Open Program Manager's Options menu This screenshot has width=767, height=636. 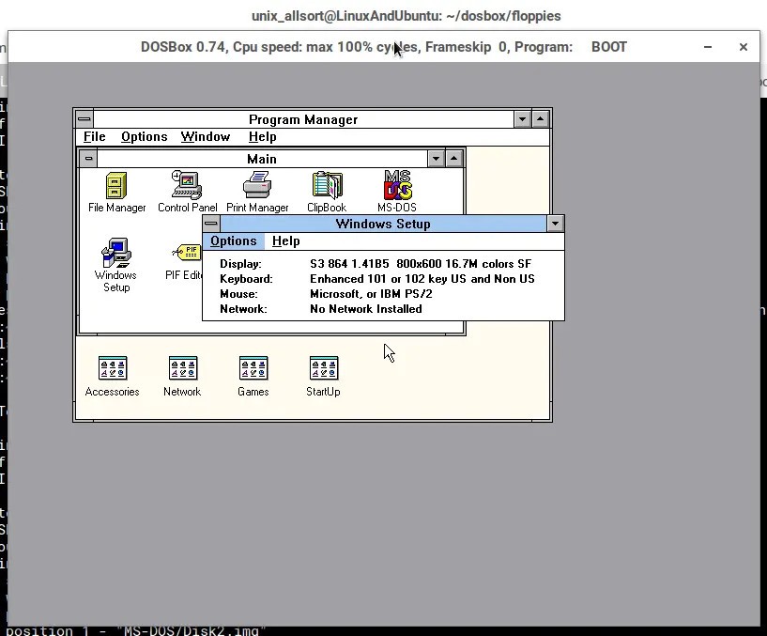(x=144, y=136)
